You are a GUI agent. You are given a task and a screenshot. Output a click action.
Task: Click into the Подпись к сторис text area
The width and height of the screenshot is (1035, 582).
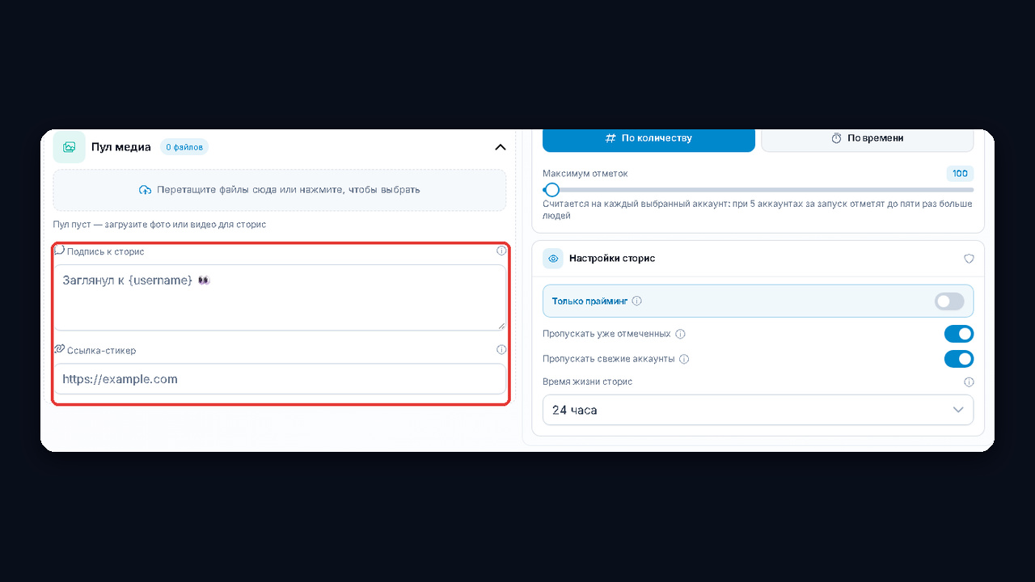[280, 297]
